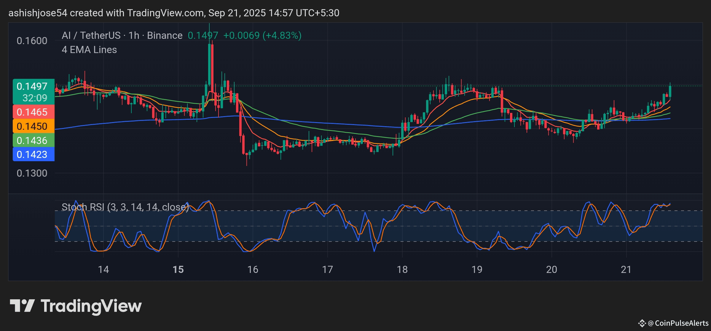The image size is (711, 331).
Task: Click the CoinPulseAlerts diamond icon
Action: tap(642, 323)
